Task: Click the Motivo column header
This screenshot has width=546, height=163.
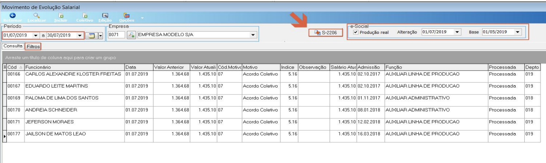Action: (261, 67)
